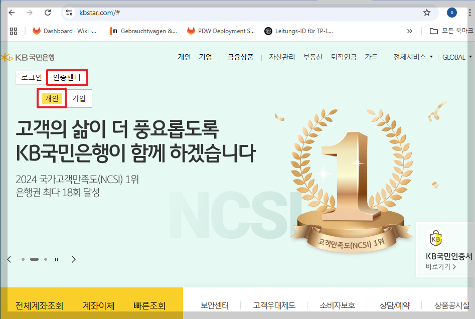Viewport: 475px width, 319px height.
Task: Open 계좌이체 quick menu
Action: [98, 305]
